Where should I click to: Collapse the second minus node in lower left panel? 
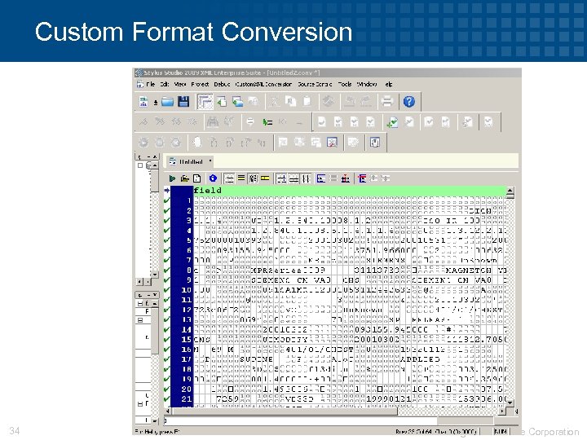tap(140, 320)
